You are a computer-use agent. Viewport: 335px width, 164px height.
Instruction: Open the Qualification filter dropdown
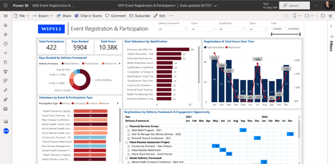pyautogui.click(x=232, y=29)
